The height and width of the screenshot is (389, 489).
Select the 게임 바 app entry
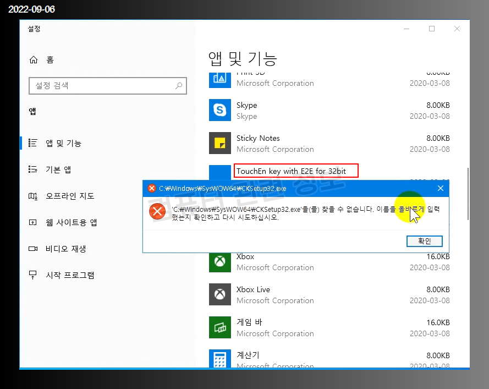point(329,327)
